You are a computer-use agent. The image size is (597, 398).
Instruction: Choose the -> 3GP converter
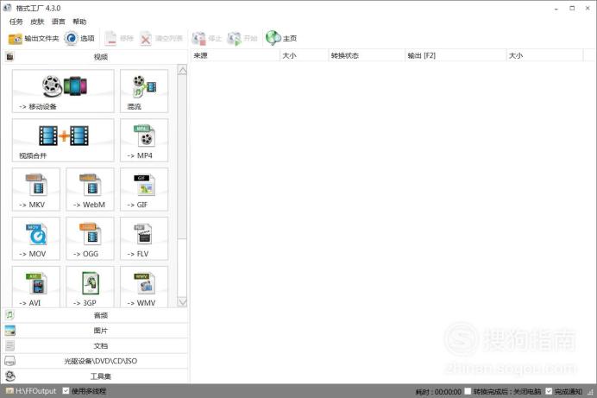(x=90, y=287)
